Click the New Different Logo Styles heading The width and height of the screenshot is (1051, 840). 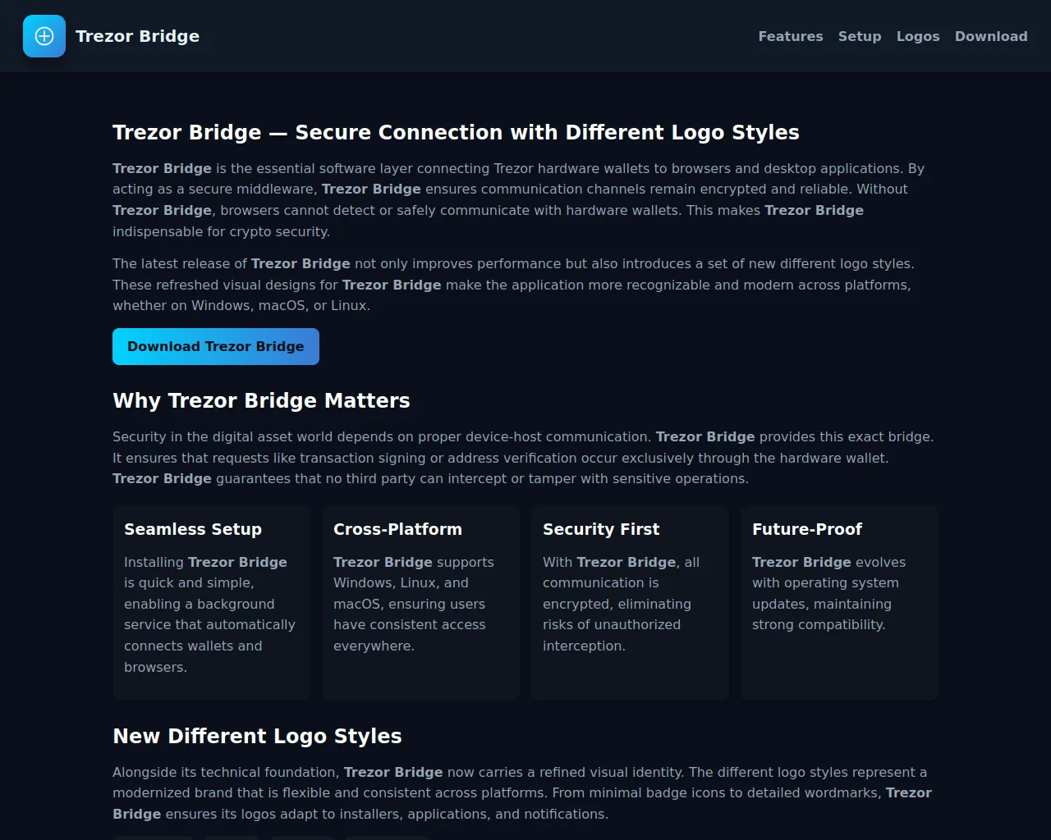pyautogui.click(x=257, y=736)
